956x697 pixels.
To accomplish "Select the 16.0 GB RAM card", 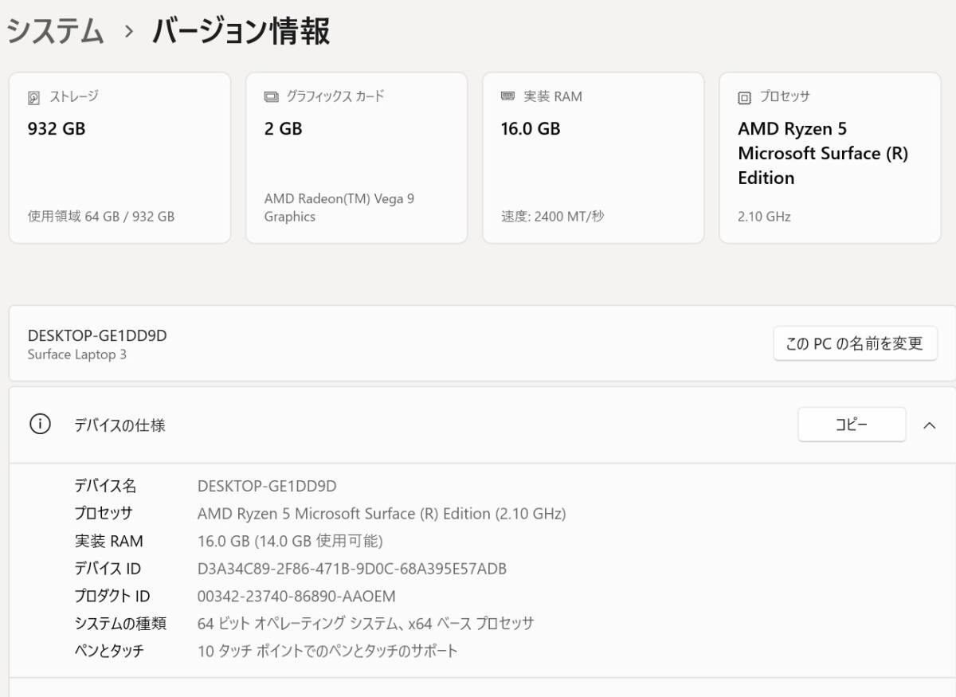I will 593,158.
